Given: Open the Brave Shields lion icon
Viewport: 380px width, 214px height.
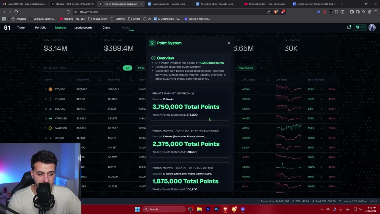Looking at the screenshot, I should (x=275, y=12).
